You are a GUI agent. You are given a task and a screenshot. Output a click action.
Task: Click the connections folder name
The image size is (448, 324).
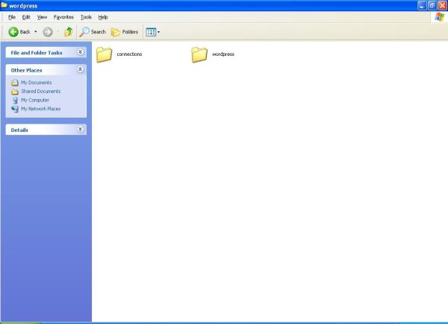(x=129, y=54)
